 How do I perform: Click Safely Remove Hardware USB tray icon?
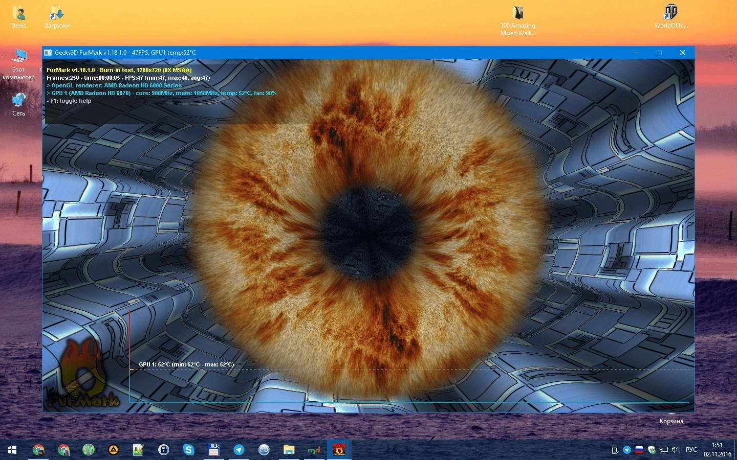tap(615, 450)
